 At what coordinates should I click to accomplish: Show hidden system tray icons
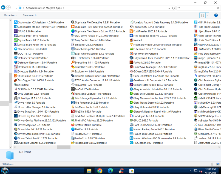pos(190,171)
